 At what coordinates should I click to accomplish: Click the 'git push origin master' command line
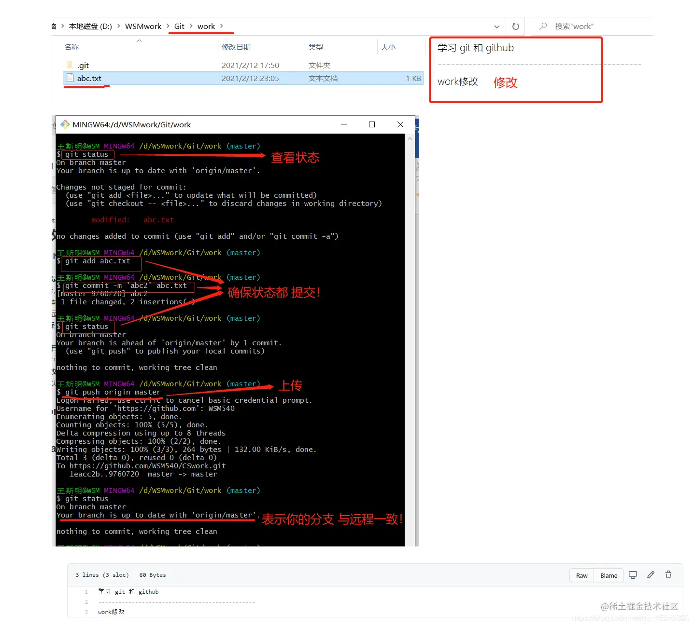point(113,392)
